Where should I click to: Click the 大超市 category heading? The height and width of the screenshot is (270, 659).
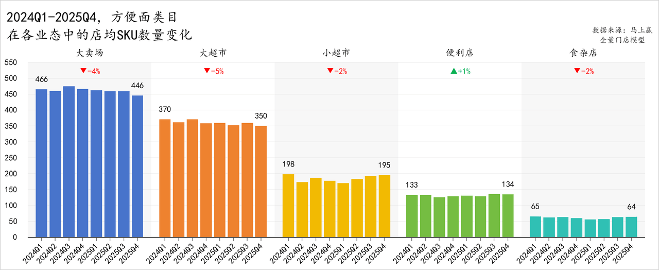coord(213,53)
